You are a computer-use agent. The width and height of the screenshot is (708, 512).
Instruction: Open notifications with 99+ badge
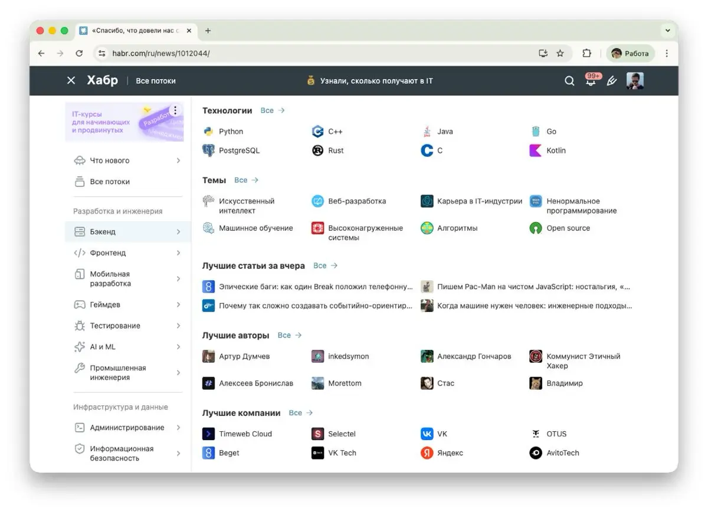click(x=591, y=80)
